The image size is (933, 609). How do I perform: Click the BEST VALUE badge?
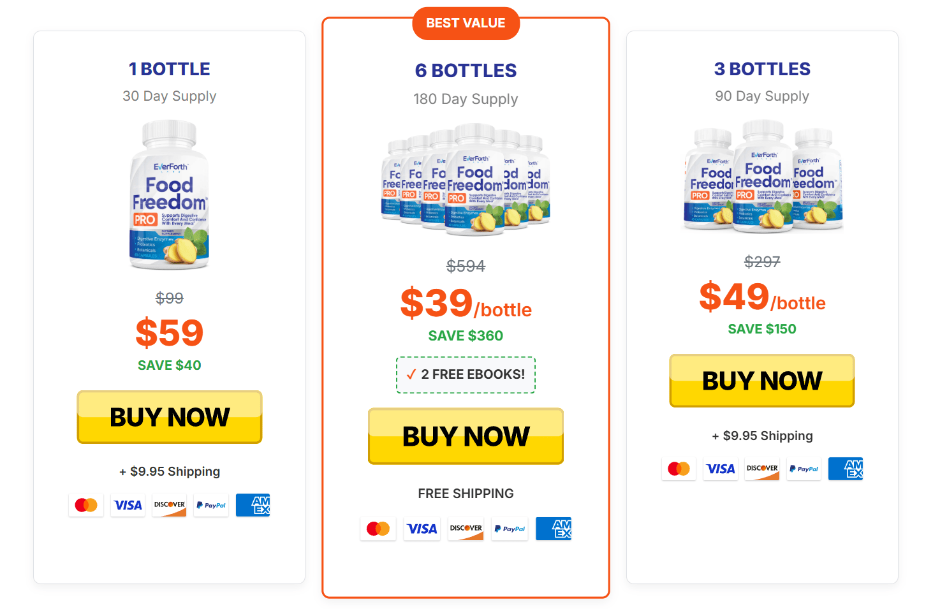coord(466,23)
